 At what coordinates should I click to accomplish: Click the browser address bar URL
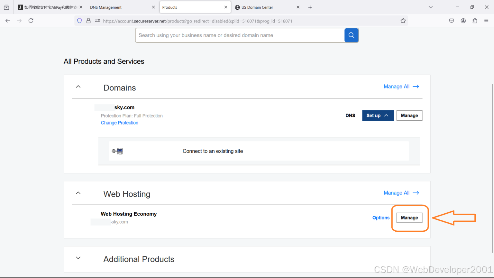(197, 21)
